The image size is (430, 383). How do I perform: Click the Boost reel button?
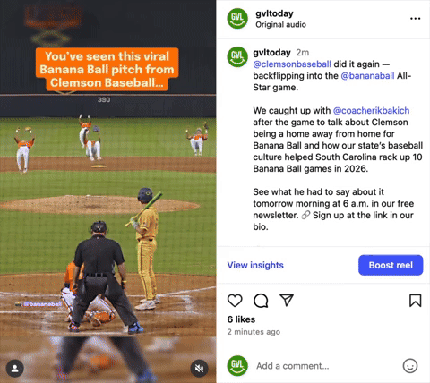coord(391,265)
